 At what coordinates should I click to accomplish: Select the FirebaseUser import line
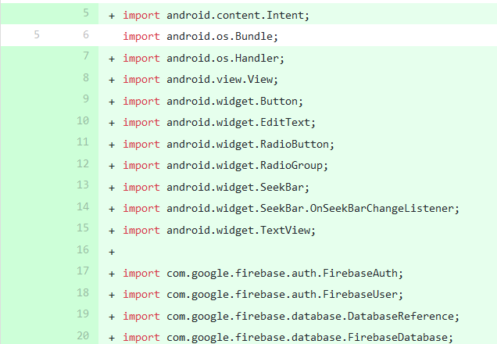[263, 295]
